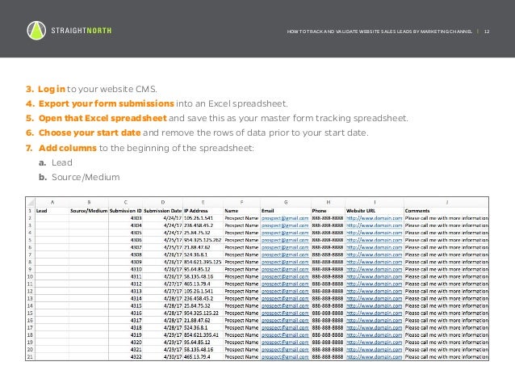The image size is (515, 387).
Task: Click the IP cell 854.621.395.125
Action: pyautogui.click(x=203, y=262)
